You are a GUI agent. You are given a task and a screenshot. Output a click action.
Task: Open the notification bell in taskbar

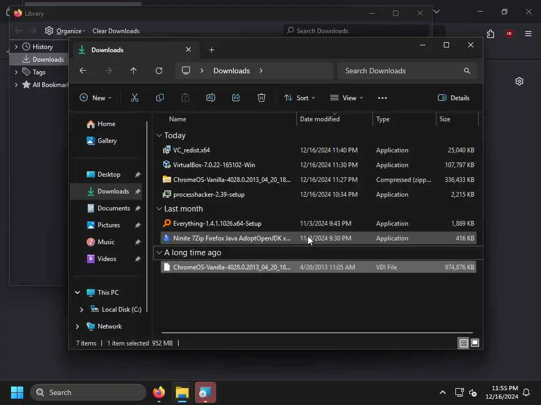tap(526, 392)
